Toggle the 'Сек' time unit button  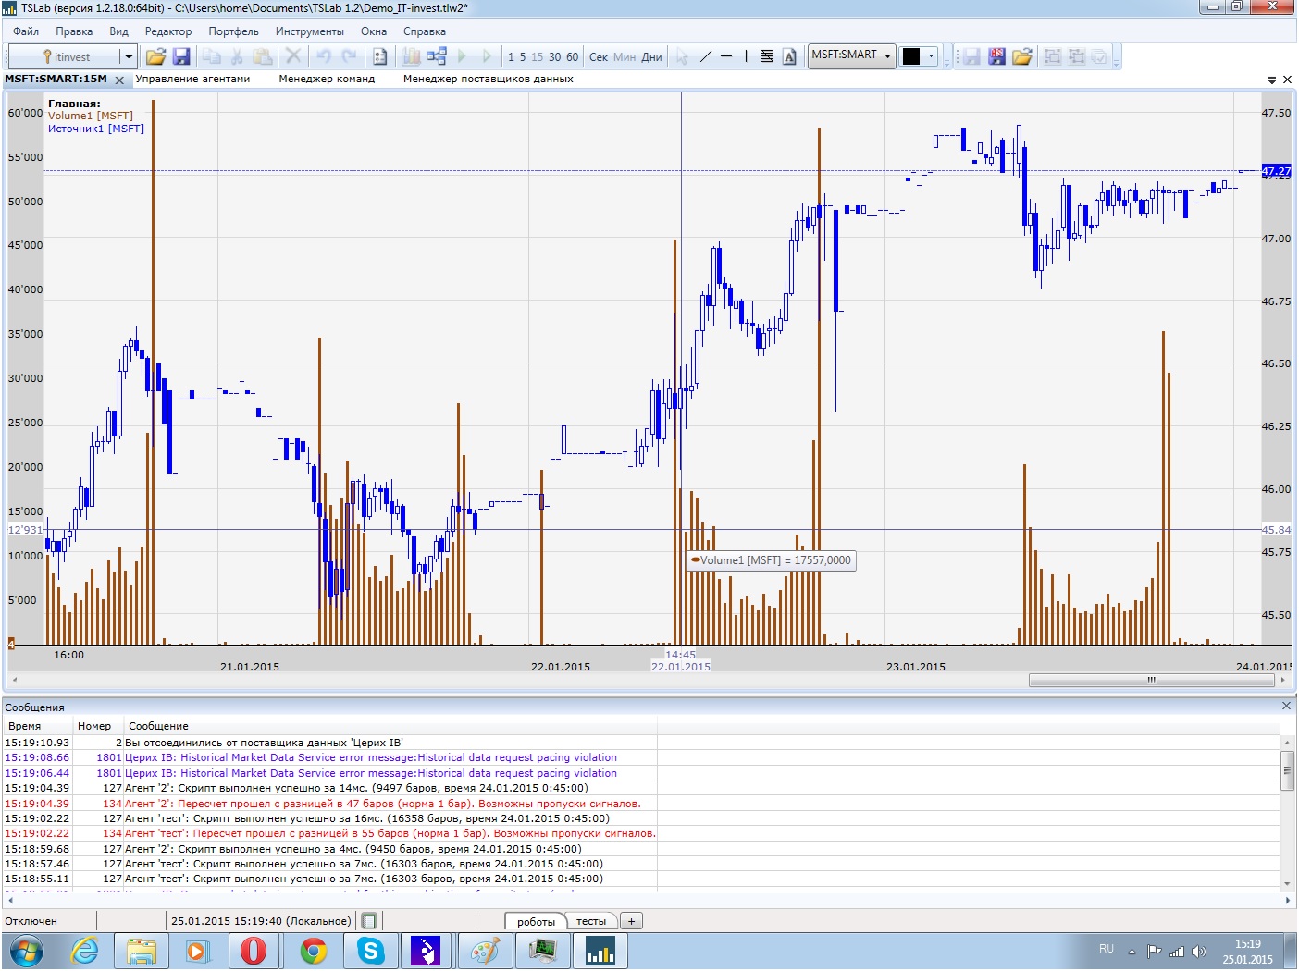[599, 57]
